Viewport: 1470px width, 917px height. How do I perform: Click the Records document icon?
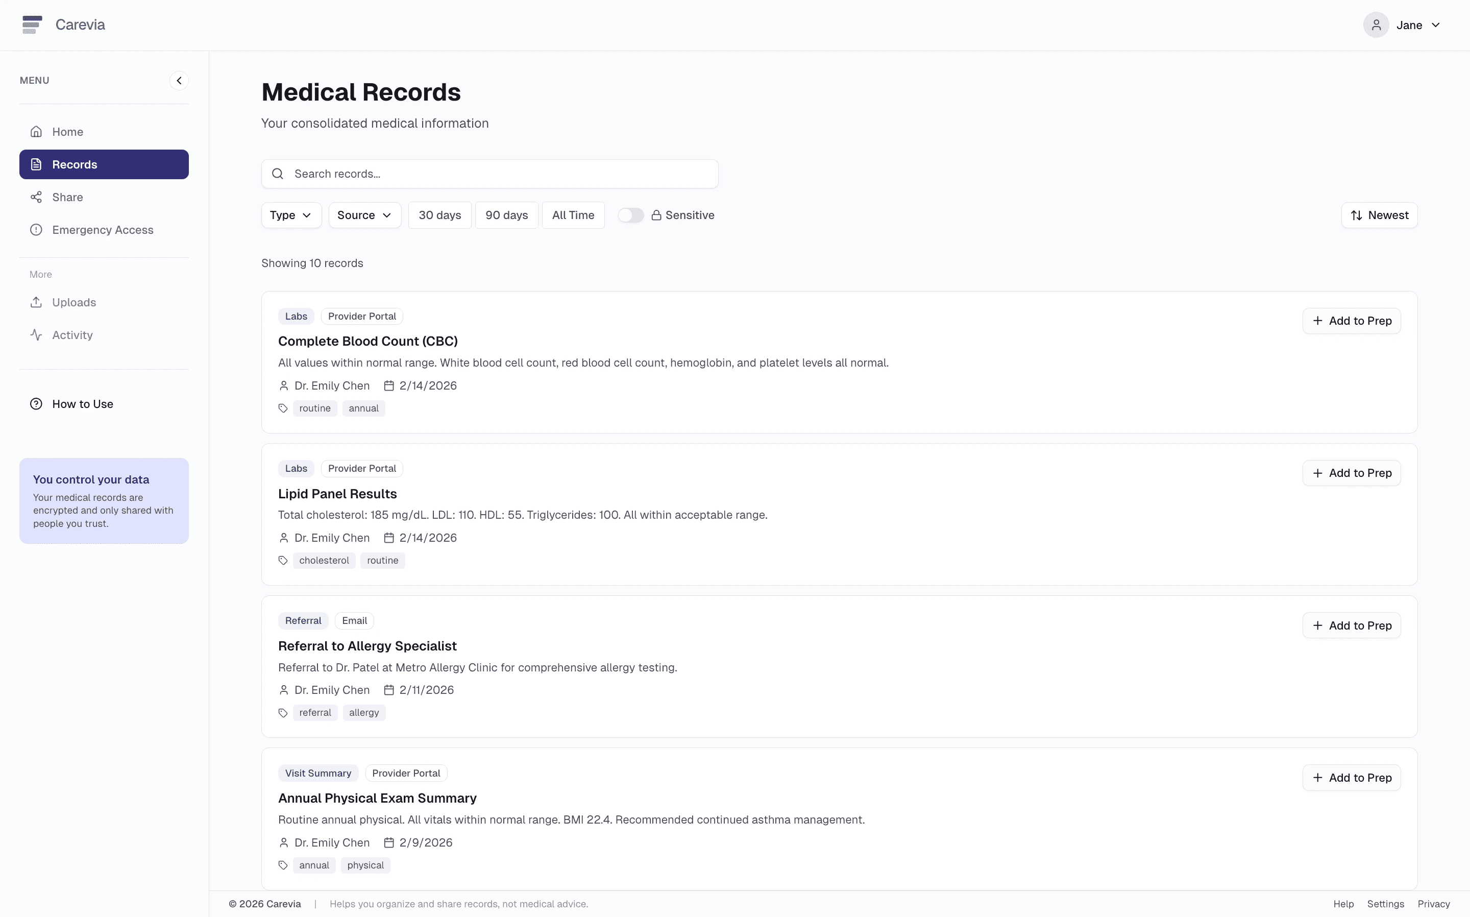(36, 164)
